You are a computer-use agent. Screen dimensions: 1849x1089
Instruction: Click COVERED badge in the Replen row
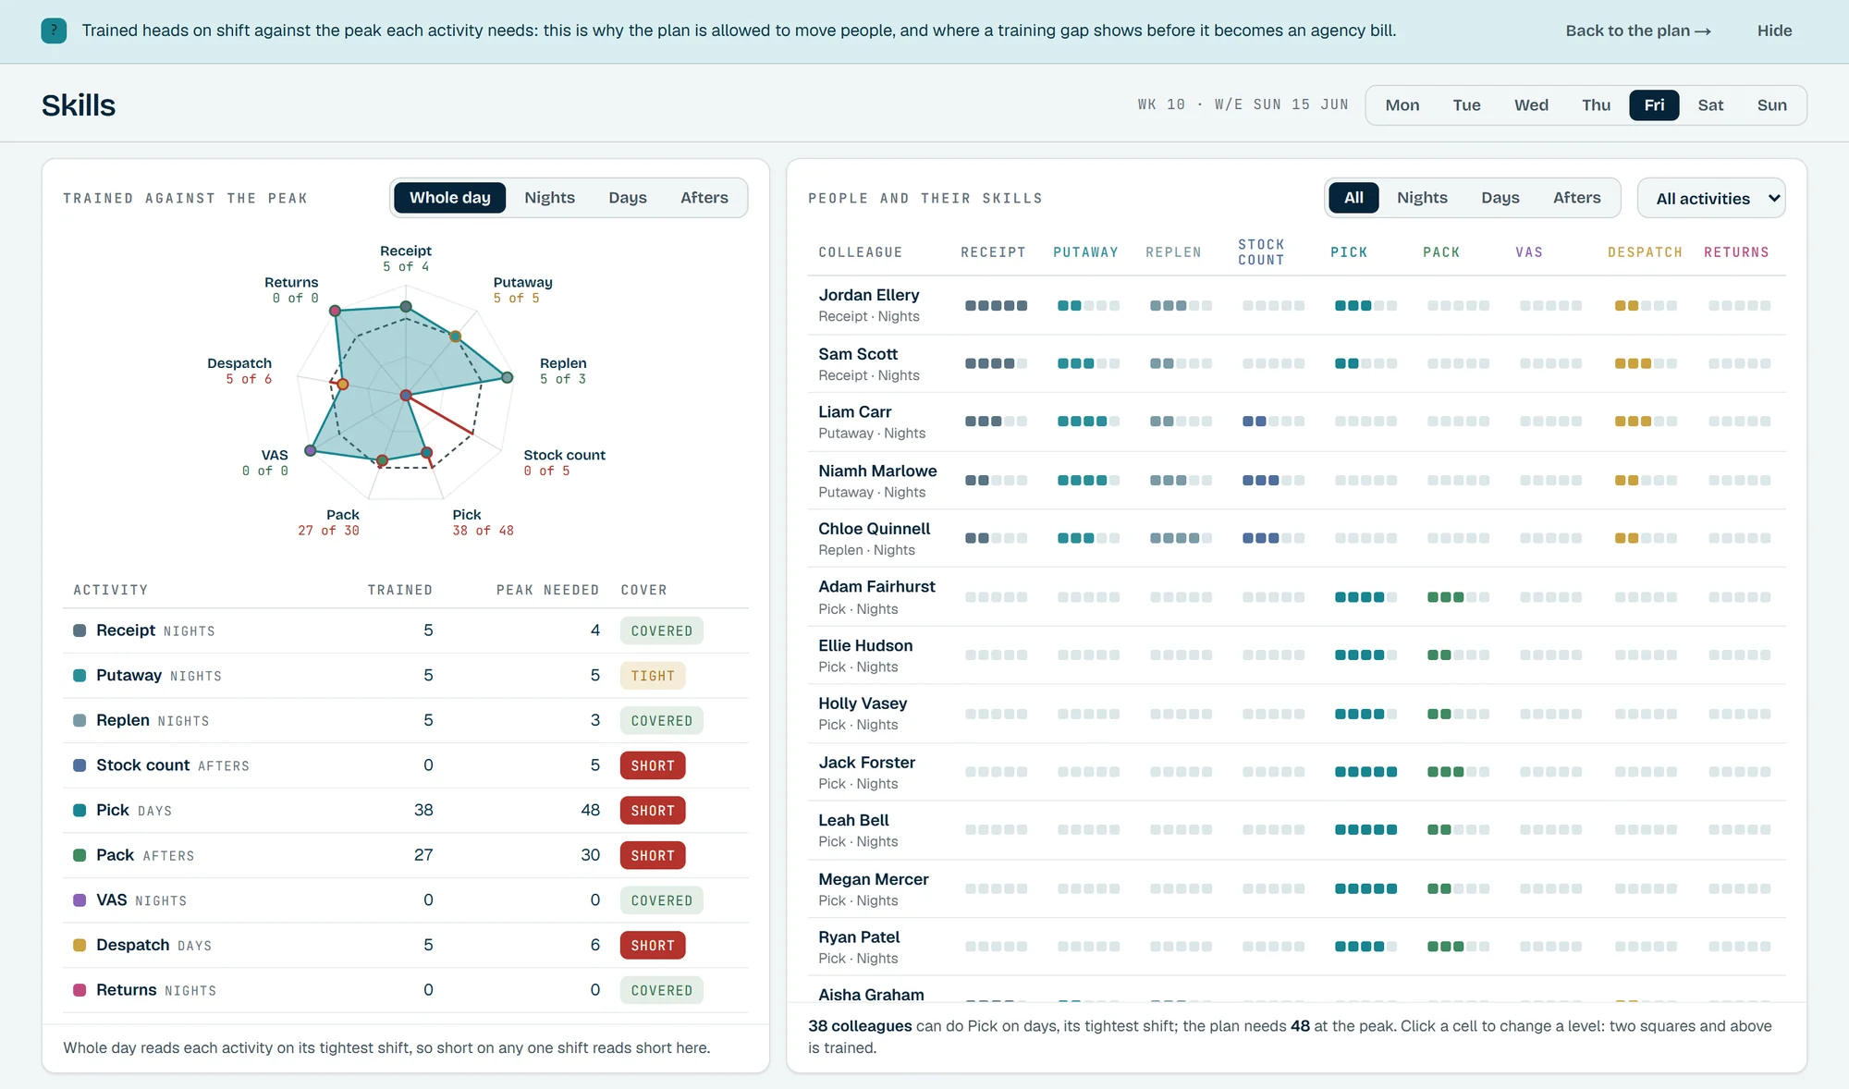662,721
